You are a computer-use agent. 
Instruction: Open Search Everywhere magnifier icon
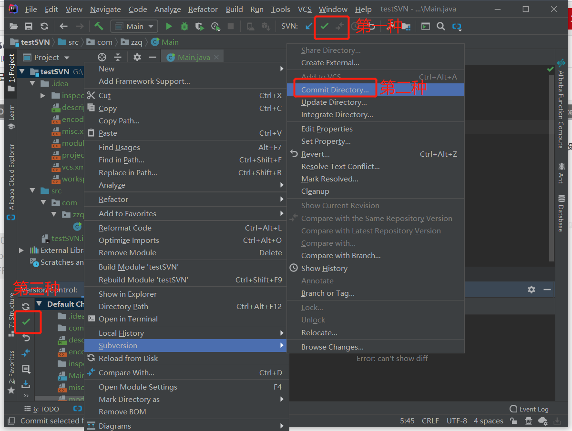[x=441, y=27]
